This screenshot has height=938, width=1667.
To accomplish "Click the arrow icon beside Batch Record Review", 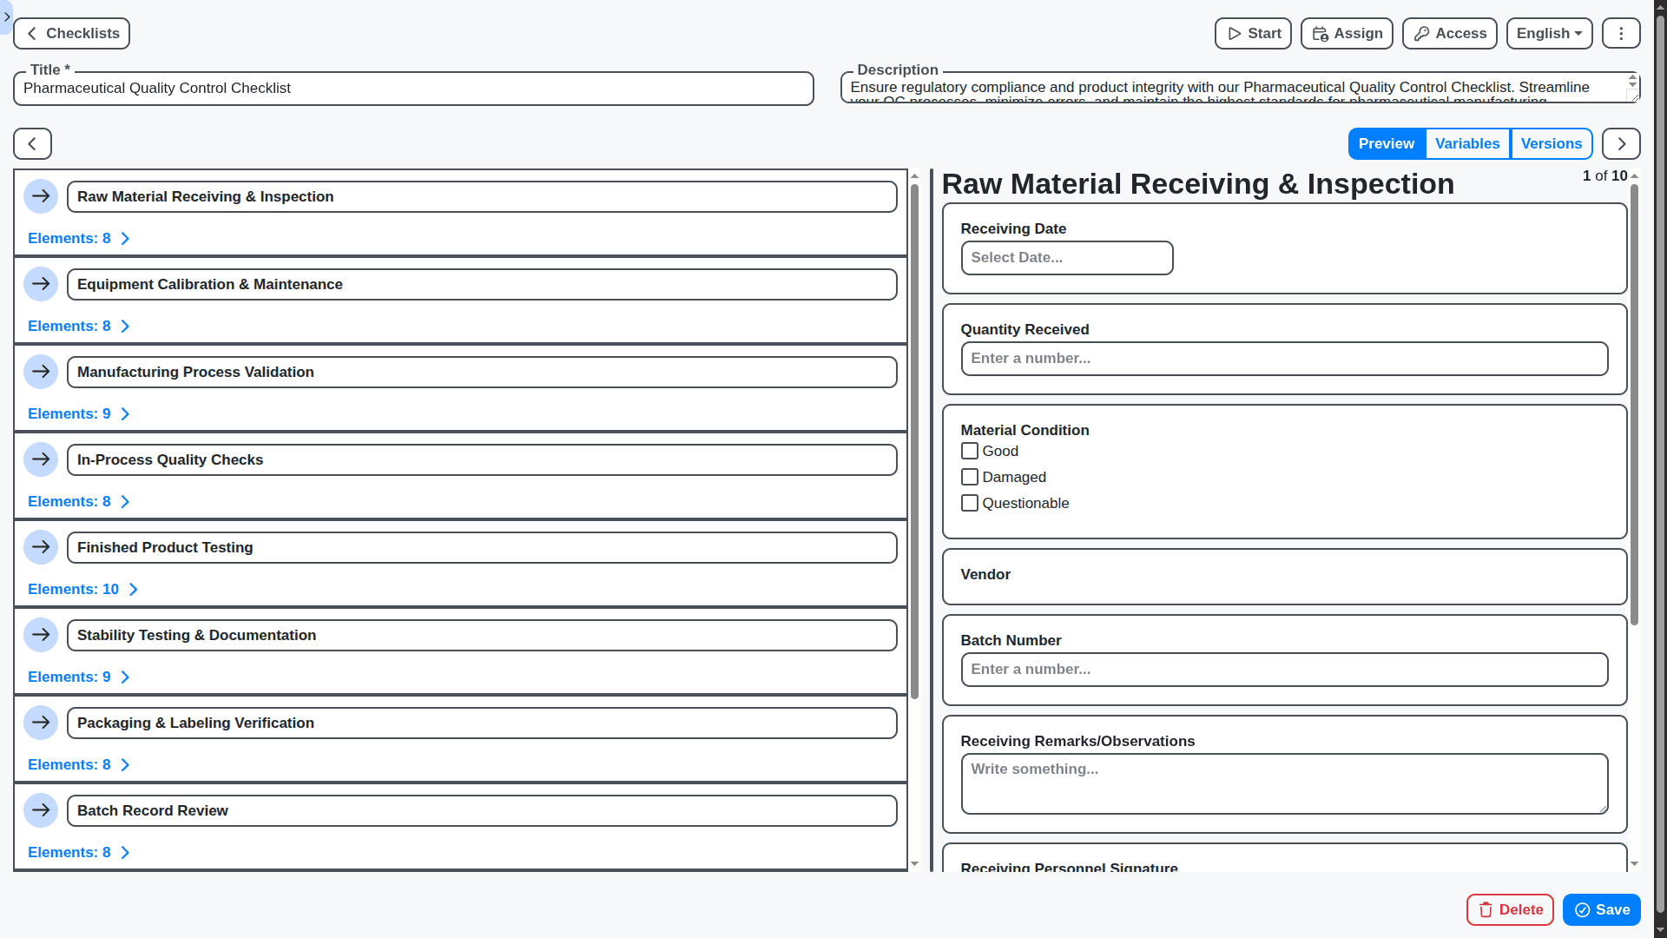I will click(x=41, y=810).
